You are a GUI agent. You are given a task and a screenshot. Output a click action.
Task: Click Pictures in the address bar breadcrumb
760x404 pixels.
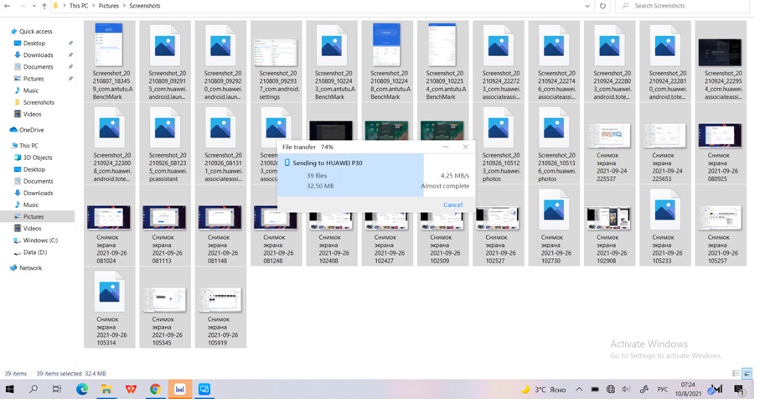click(108, 6)
